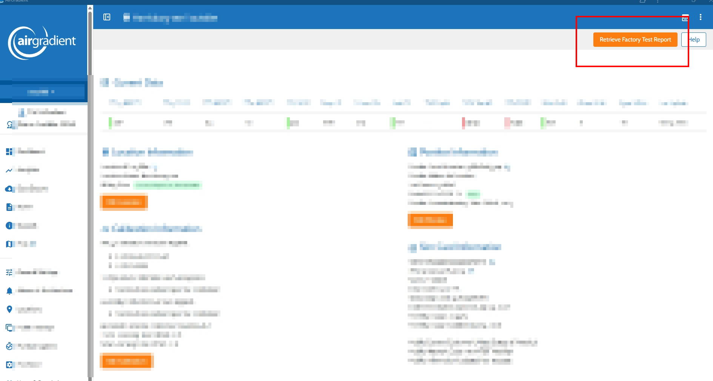713x381 pixels.
Task: Click Retrieve Factory Test Report button
Action: pyautogui.click(x=635, y=40)
